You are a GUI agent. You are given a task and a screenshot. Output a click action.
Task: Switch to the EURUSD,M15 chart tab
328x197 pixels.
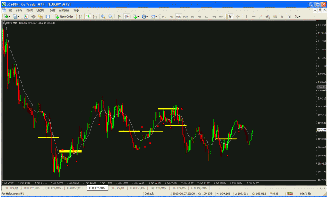[x=75, y=188]
